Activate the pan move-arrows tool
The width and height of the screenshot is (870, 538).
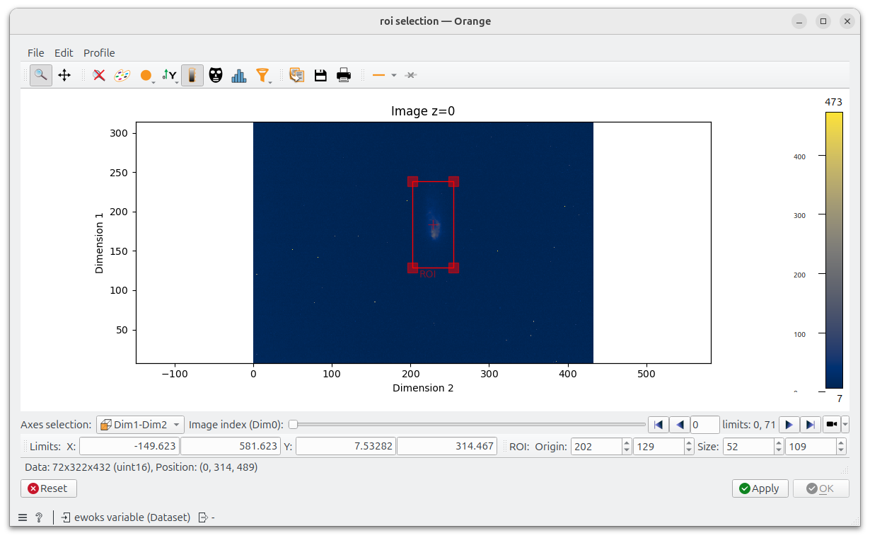pyautogui.click(x=64, y=75)
